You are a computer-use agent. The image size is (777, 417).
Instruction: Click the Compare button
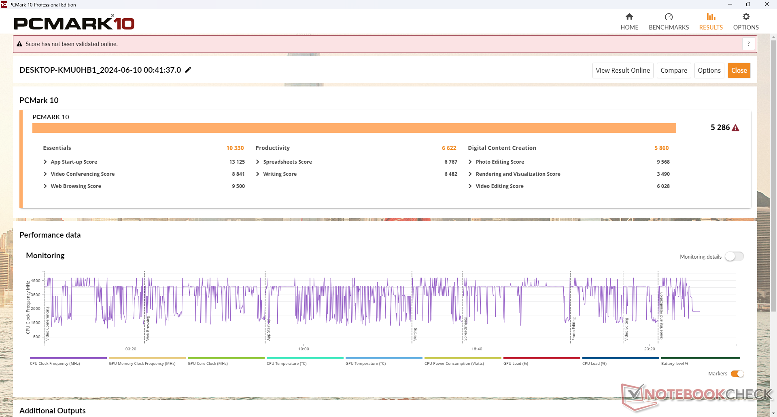tap(674, 70)
